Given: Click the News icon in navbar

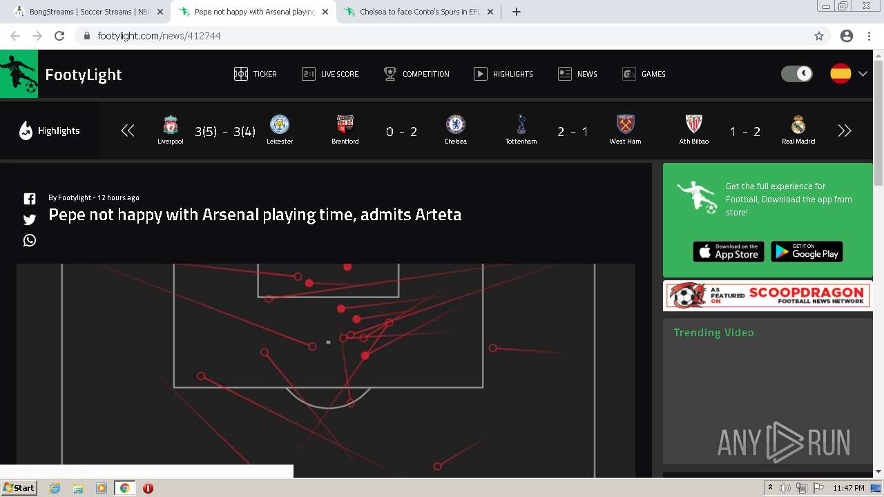Looking at the screenshot, I should tap(565, 74).
